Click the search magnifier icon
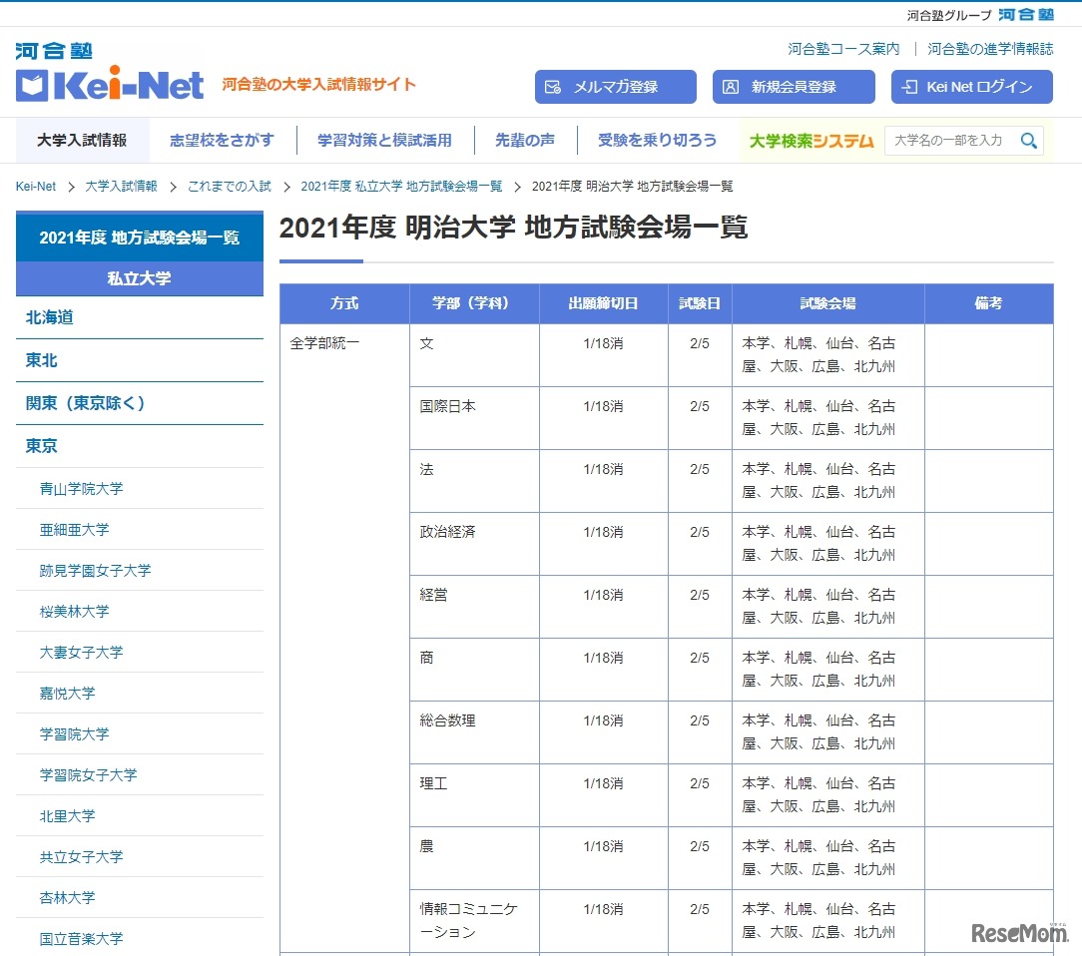The width and height of the screenshot is (1082, 956). click(1028, 141)
